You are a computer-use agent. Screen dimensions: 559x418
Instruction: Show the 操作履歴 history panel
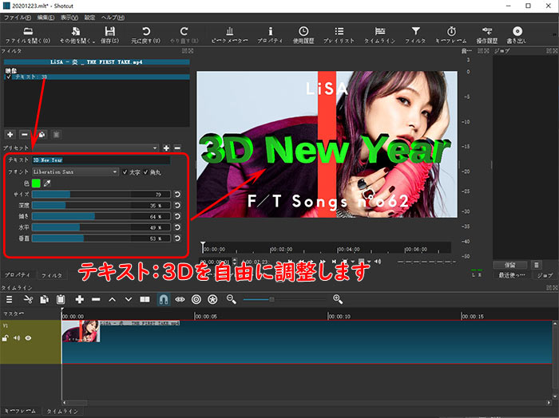(487, 35)
